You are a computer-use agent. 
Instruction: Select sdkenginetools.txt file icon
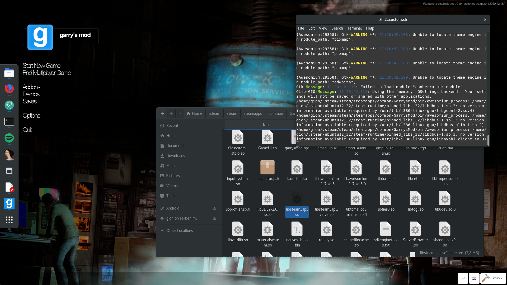pos(386,229)
